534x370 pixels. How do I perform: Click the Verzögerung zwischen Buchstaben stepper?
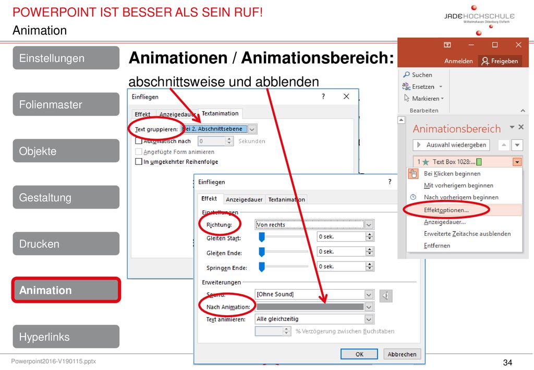(x=286, y=331)
